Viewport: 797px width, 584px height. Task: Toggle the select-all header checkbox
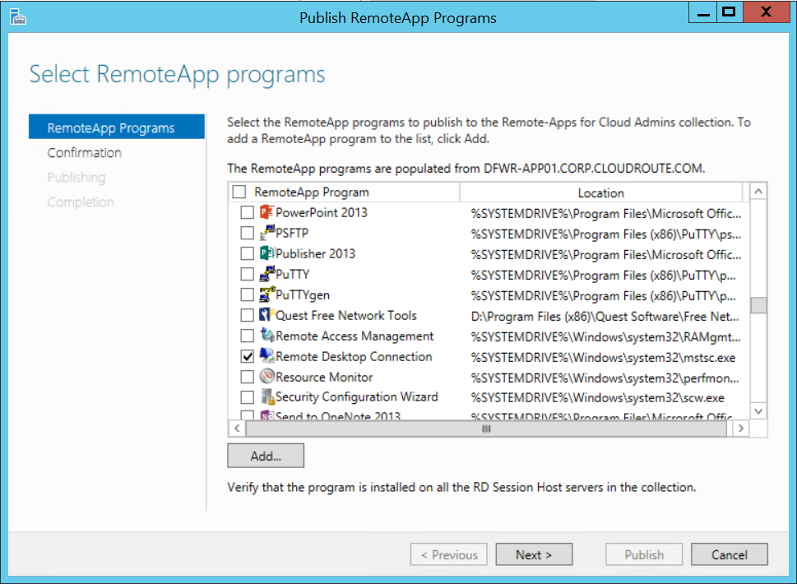(x=239, y=192)
